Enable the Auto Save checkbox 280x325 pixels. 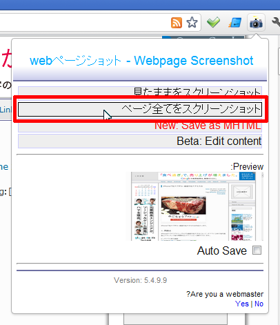pyautogui.click(x=257, y=250)
